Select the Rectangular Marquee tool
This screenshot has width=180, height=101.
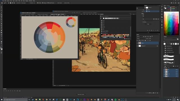1,9
